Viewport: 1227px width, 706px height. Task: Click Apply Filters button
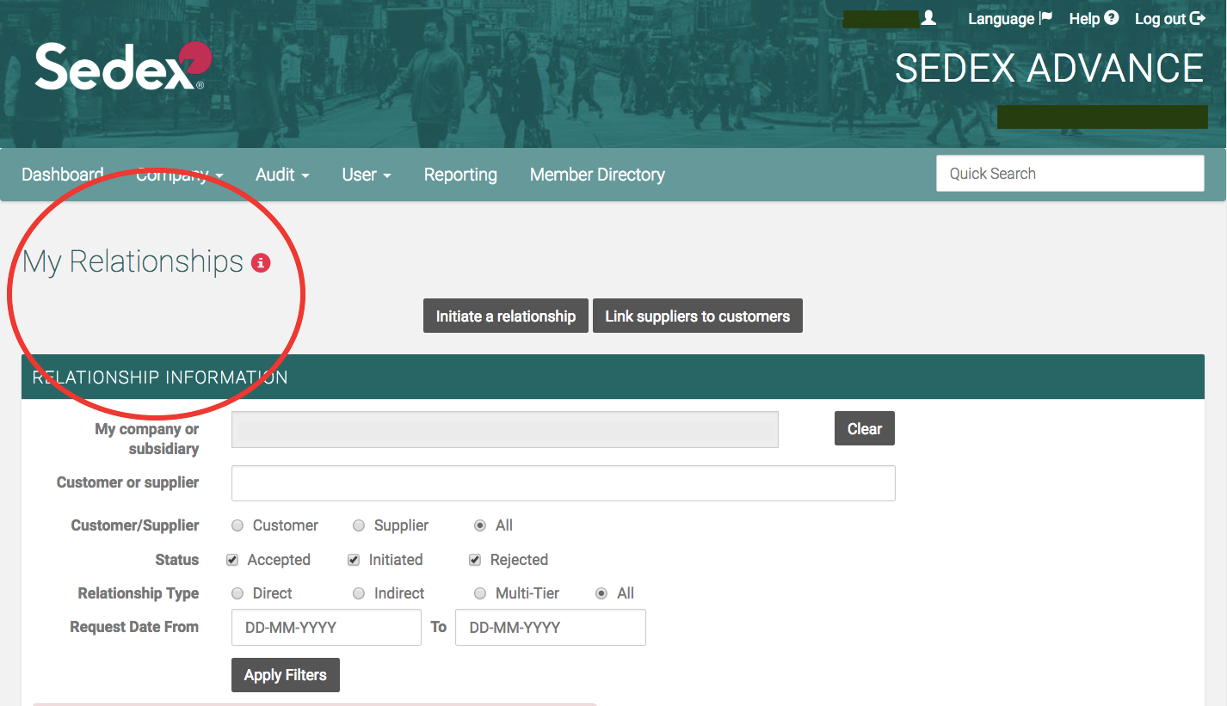tap(286, 675)
